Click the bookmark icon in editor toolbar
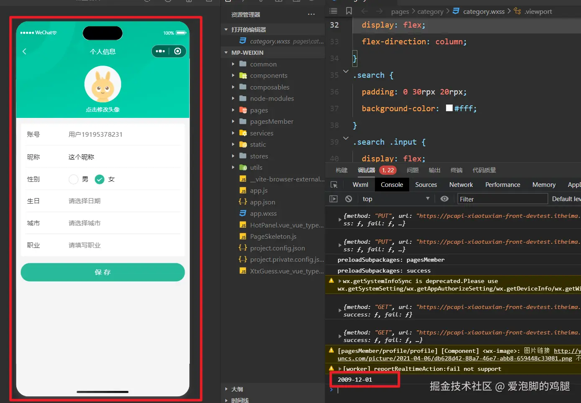 click(349, 11)
